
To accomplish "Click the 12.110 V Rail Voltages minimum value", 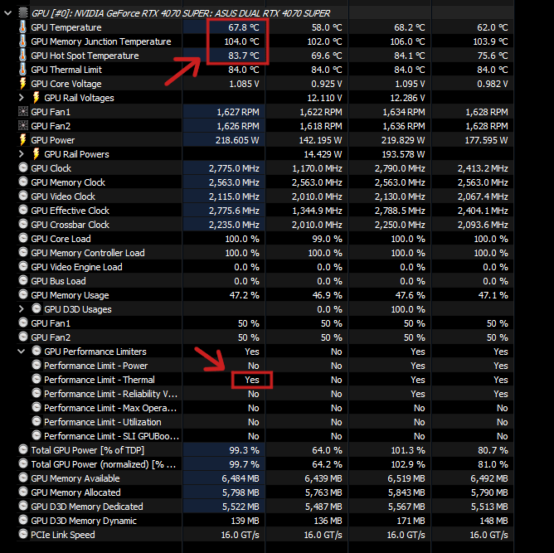I will point(324,98).
